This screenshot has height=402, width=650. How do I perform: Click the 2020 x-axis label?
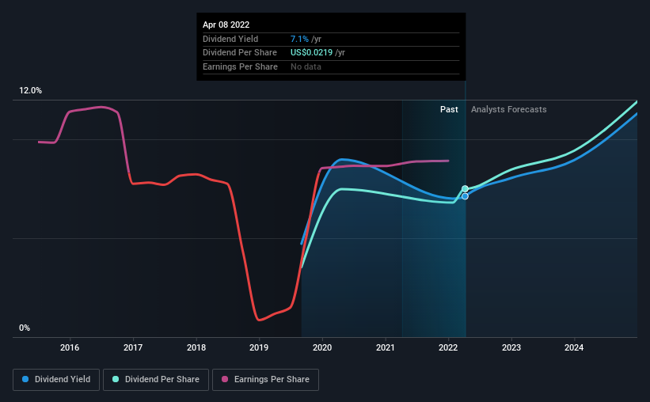(322, 347)
